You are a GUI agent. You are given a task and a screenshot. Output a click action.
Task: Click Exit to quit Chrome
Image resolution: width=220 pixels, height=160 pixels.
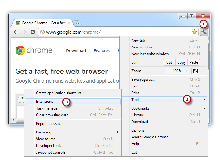(x=164, y=152)
